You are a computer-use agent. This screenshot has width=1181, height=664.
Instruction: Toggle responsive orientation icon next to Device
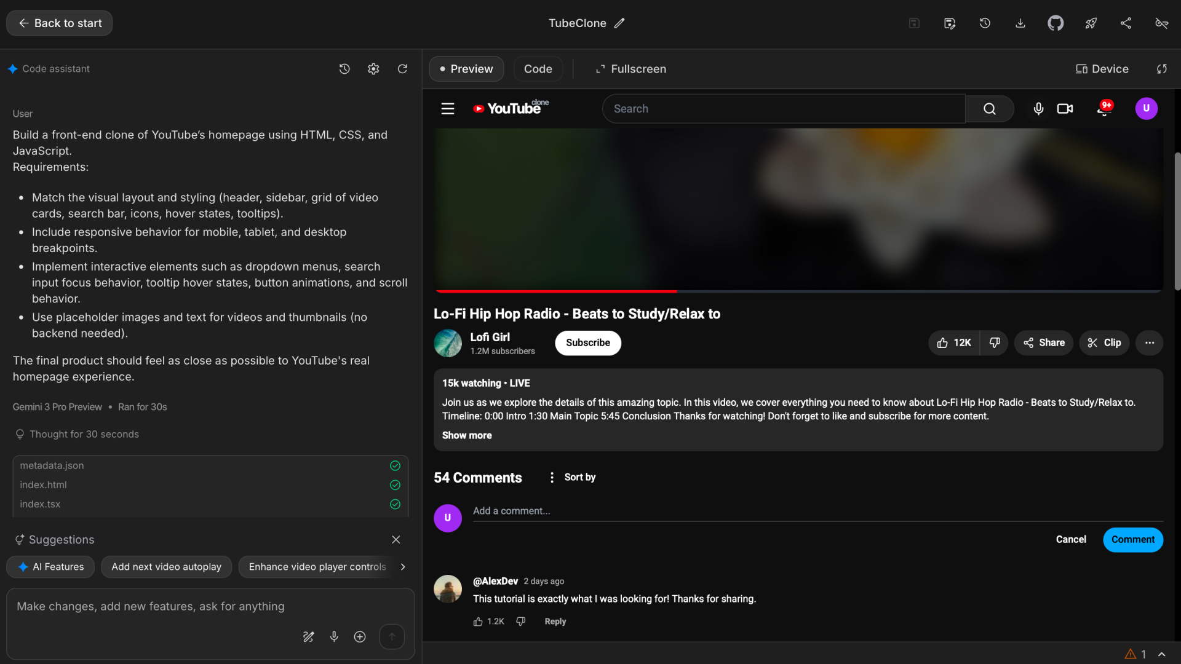[x=1161, y=69]
